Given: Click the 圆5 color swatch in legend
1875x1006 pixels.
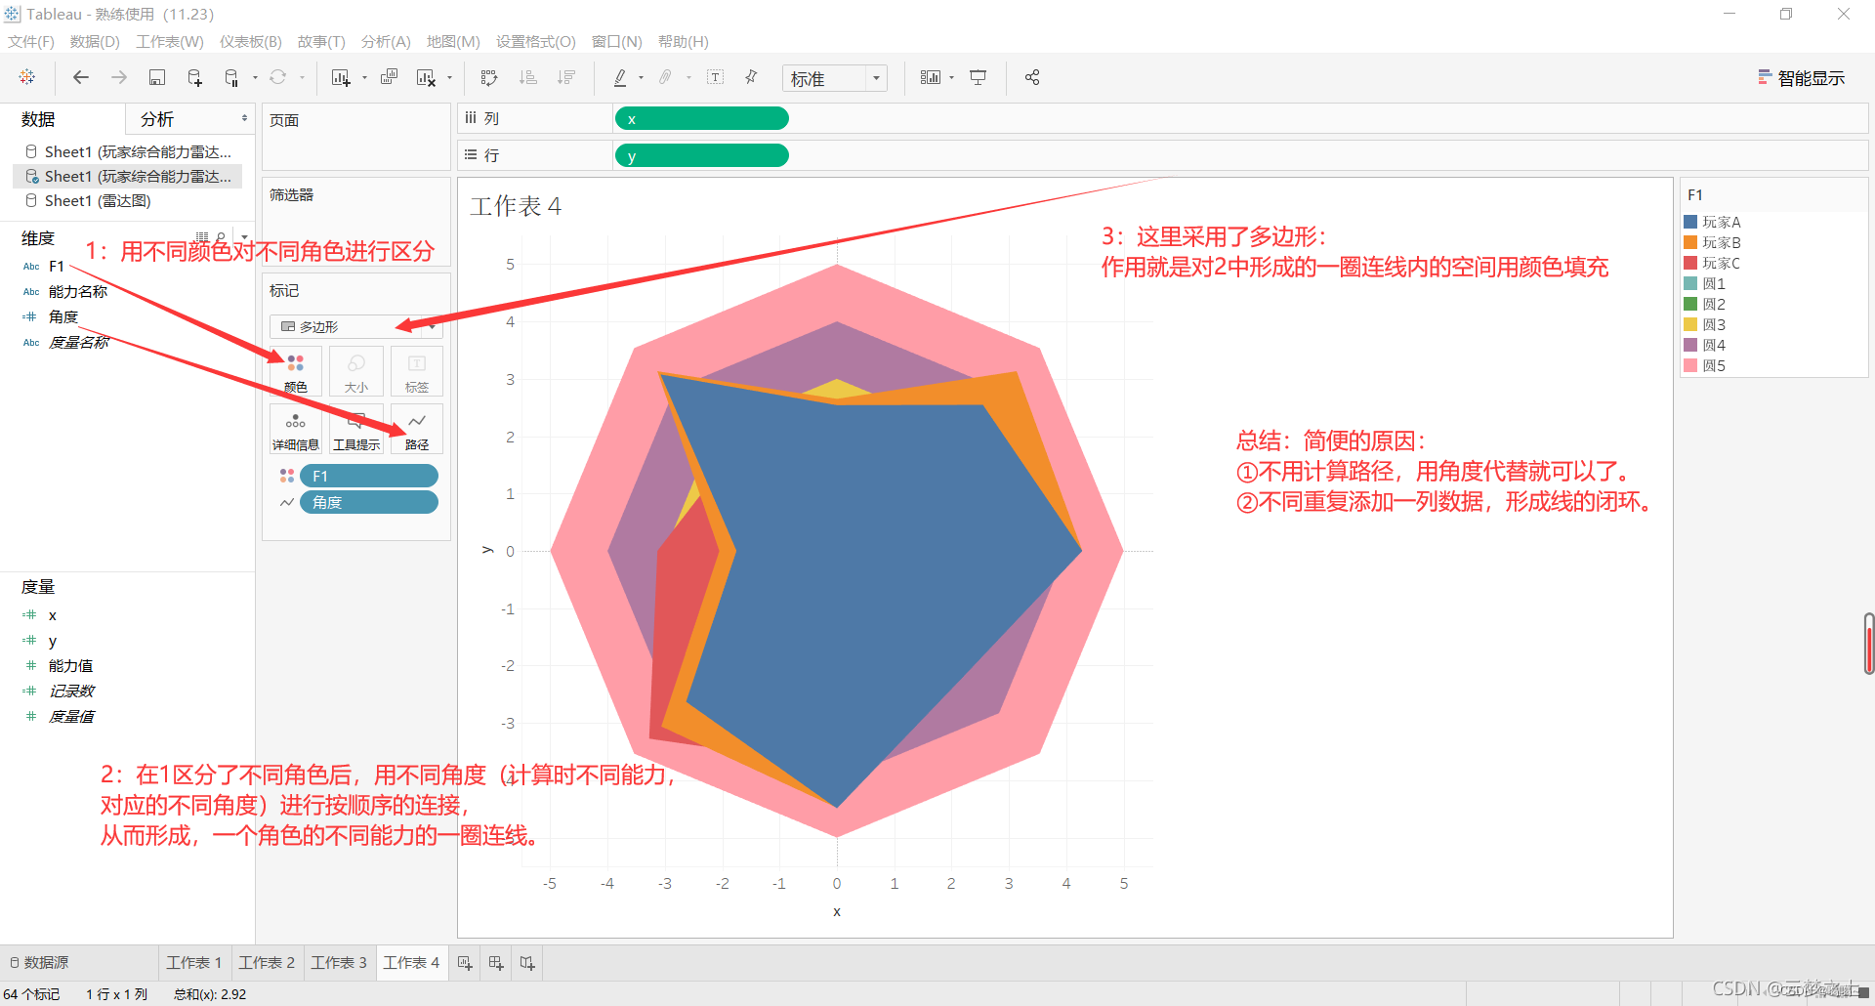Looking at the screenshot, I should (x=1690, y=365).
